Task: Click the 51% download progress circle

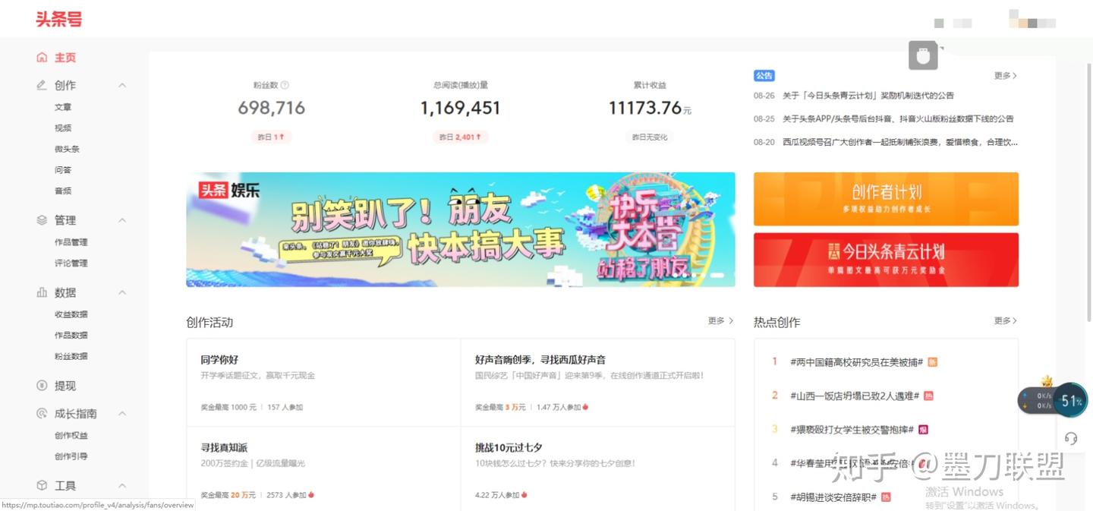Action: tap(1071, 400)
